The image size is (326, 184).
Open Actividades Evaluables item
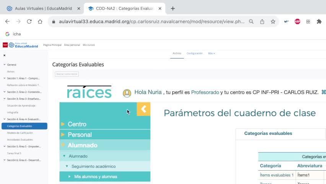20,140
